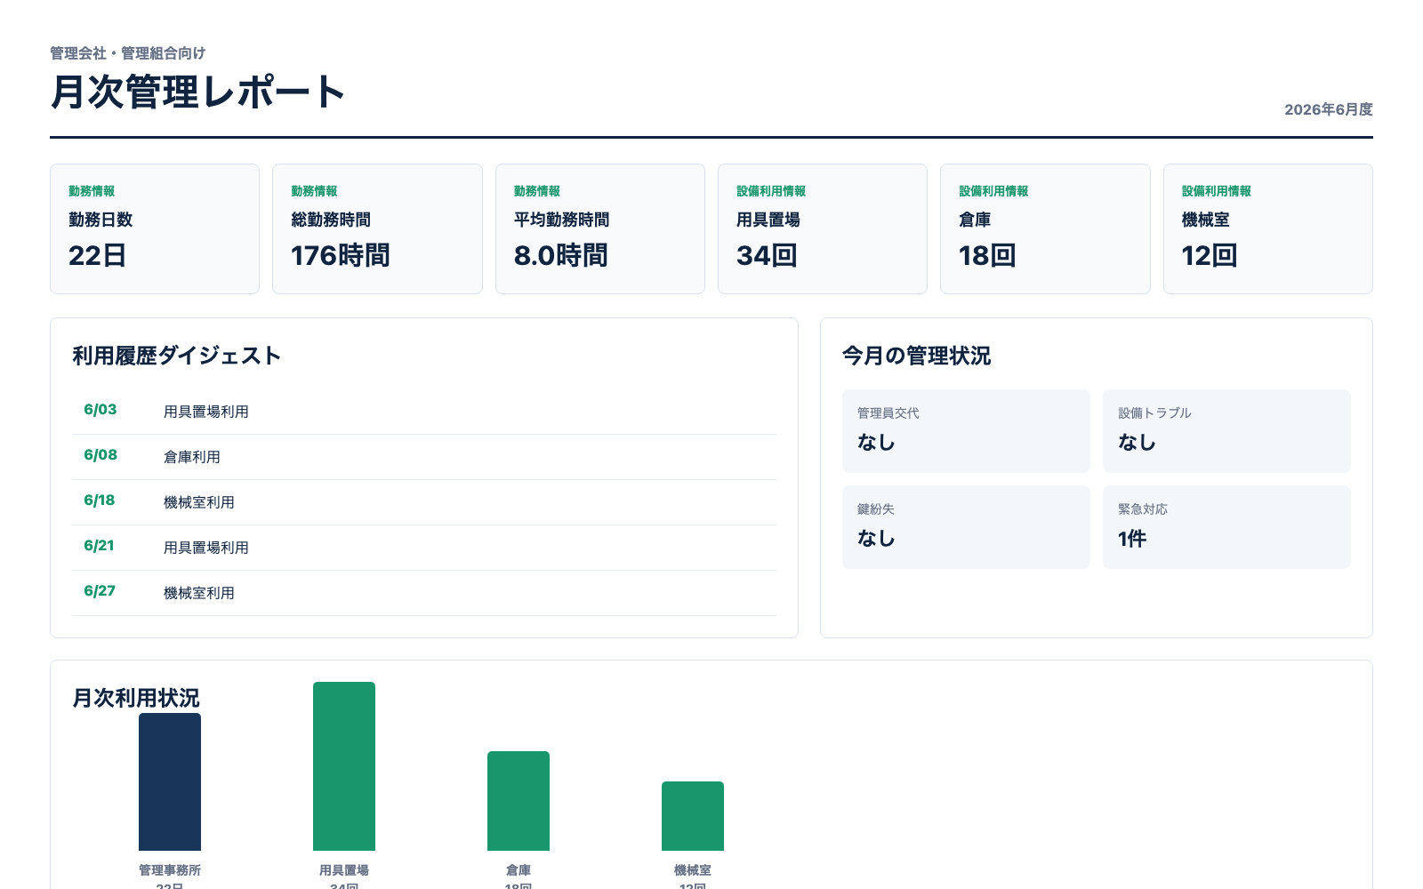
Task: Click the 倉庫 chart axis label
Action: tap(519, 870)
